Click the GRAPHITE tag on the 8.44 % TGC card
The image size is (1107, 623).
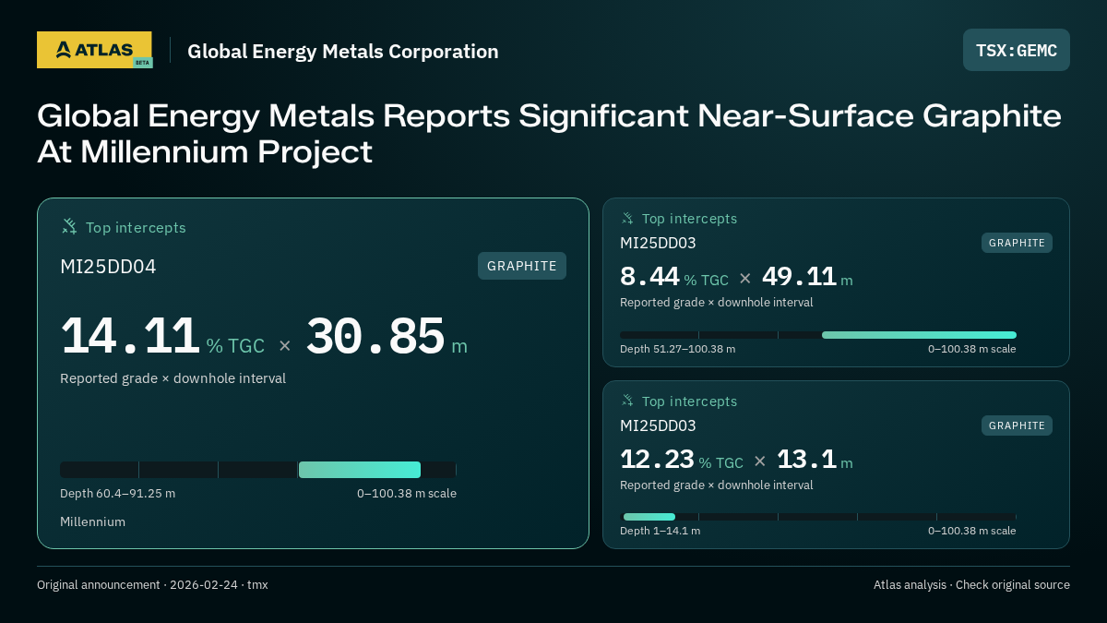tap(1017, 243)
